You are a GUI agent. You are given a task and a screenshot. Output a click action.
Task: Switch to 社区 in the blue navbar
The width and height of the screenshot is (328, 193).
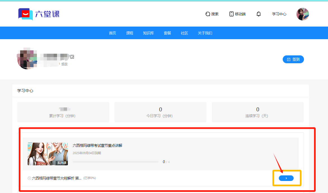(184, 33)
